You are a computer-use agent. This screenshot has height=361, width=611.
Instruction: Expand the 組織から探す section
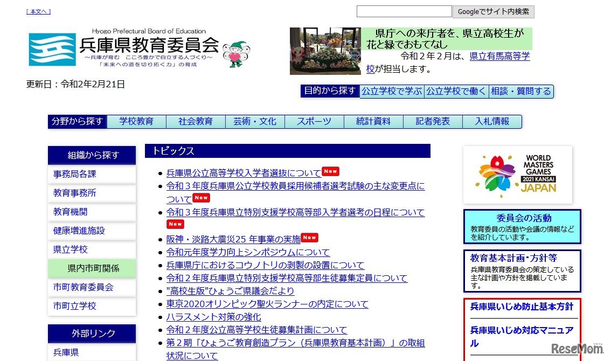92,155
